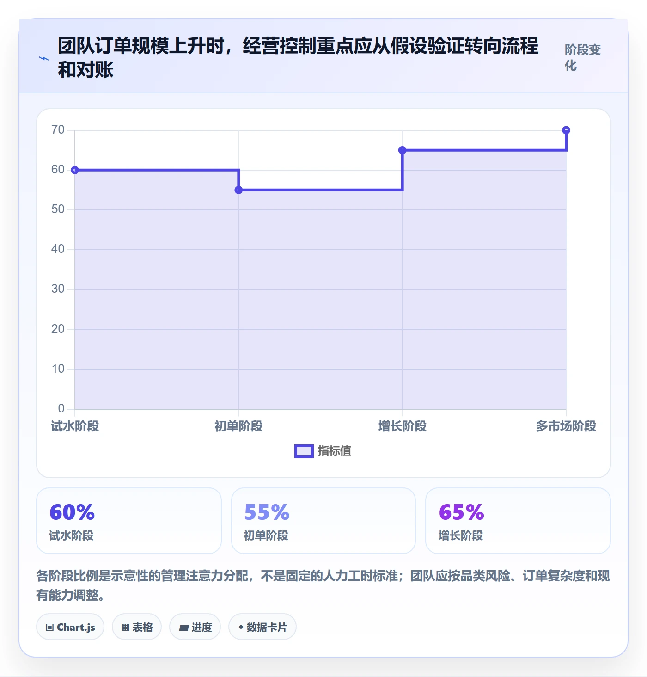Click the 增长阶段 x-axis label
This screenshot has width=647, height=677.
point(403,426)
